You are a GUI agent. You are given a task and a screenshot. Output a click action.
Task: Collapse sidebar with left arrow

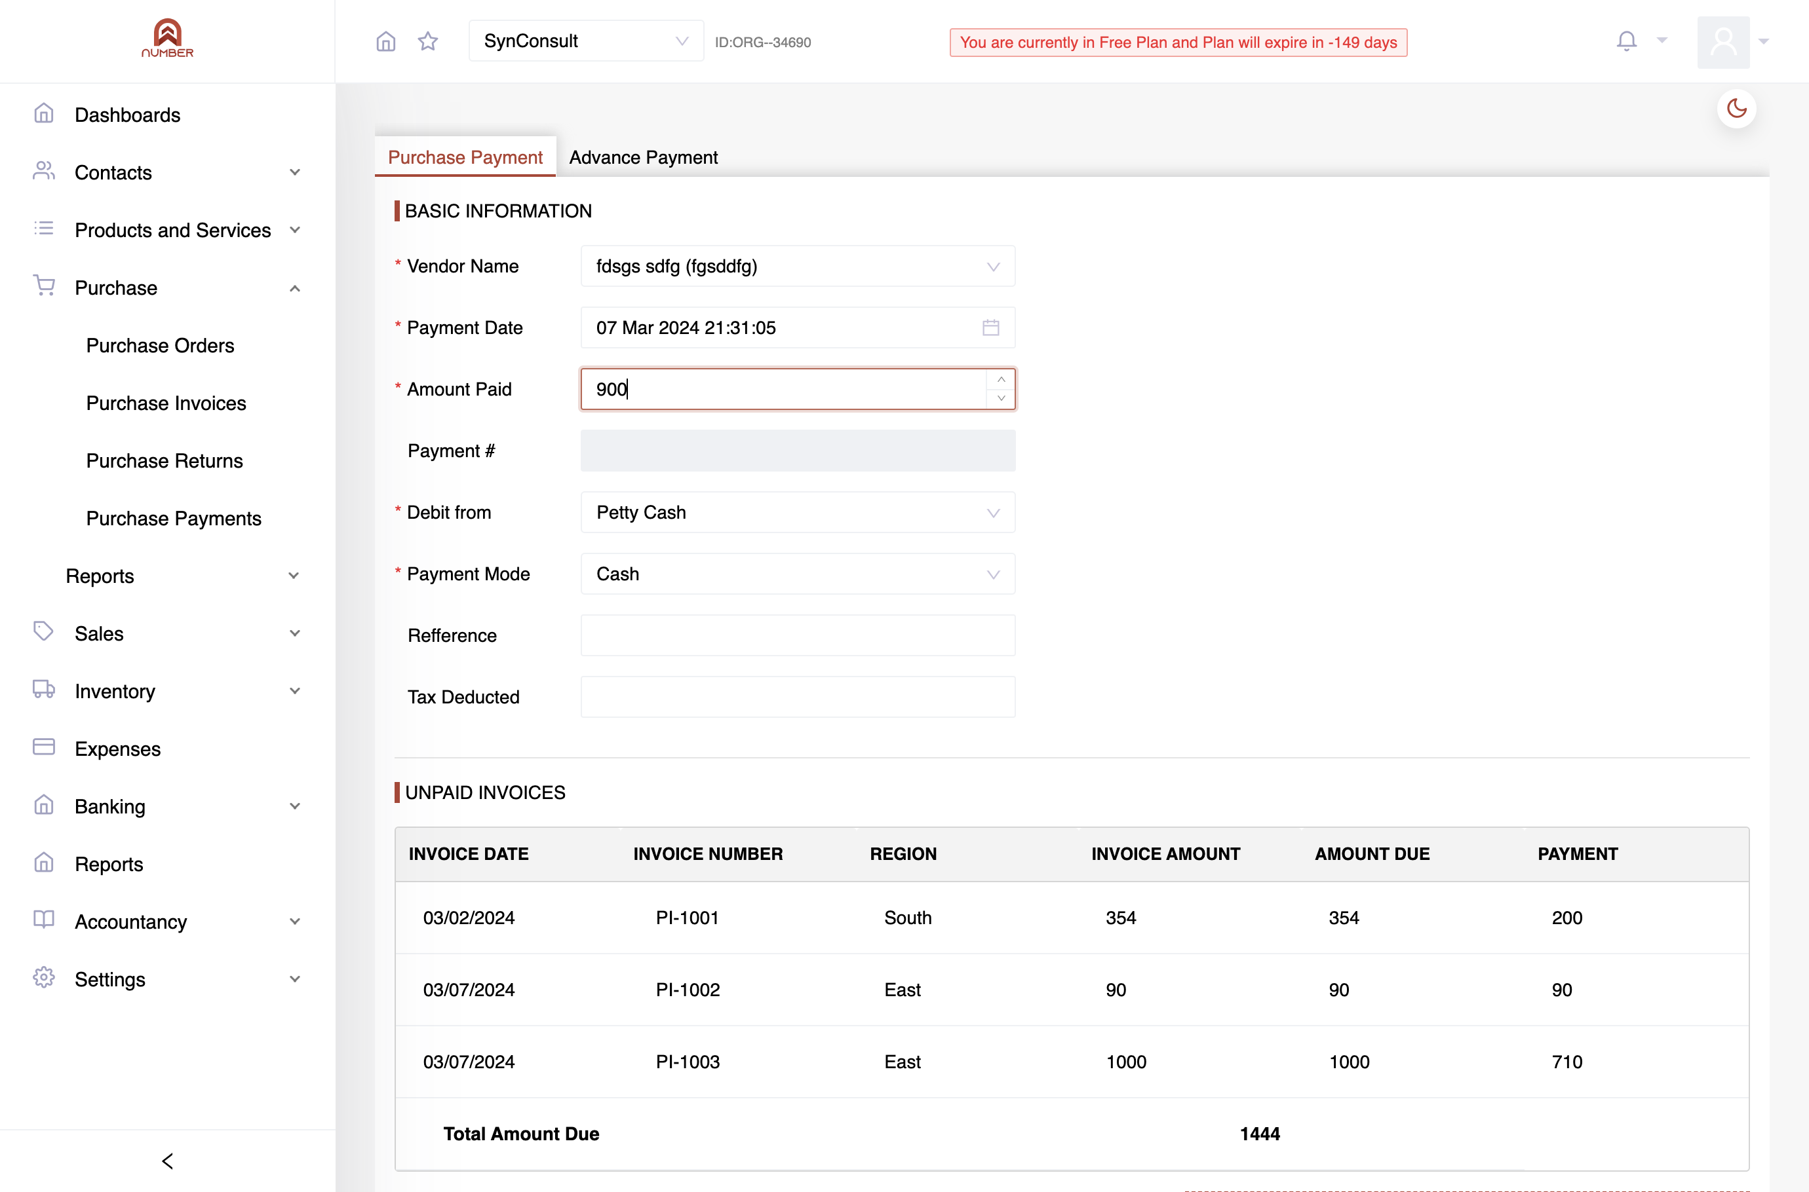167,1161
